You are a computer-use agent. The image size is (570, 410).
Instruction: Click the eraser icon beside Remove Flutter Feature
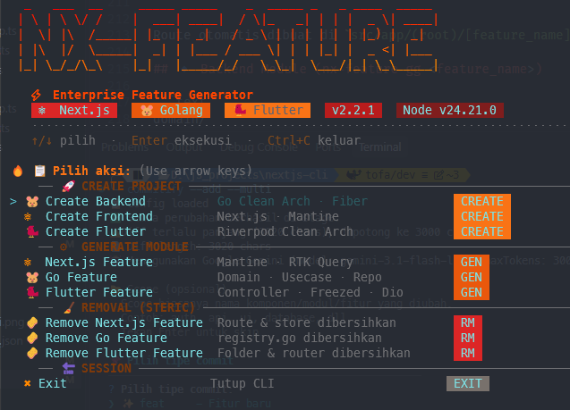[32, 353]
